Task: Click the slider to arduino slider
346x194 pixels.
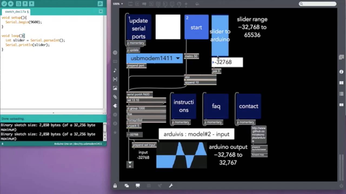Action: click(x=220, y=35)
